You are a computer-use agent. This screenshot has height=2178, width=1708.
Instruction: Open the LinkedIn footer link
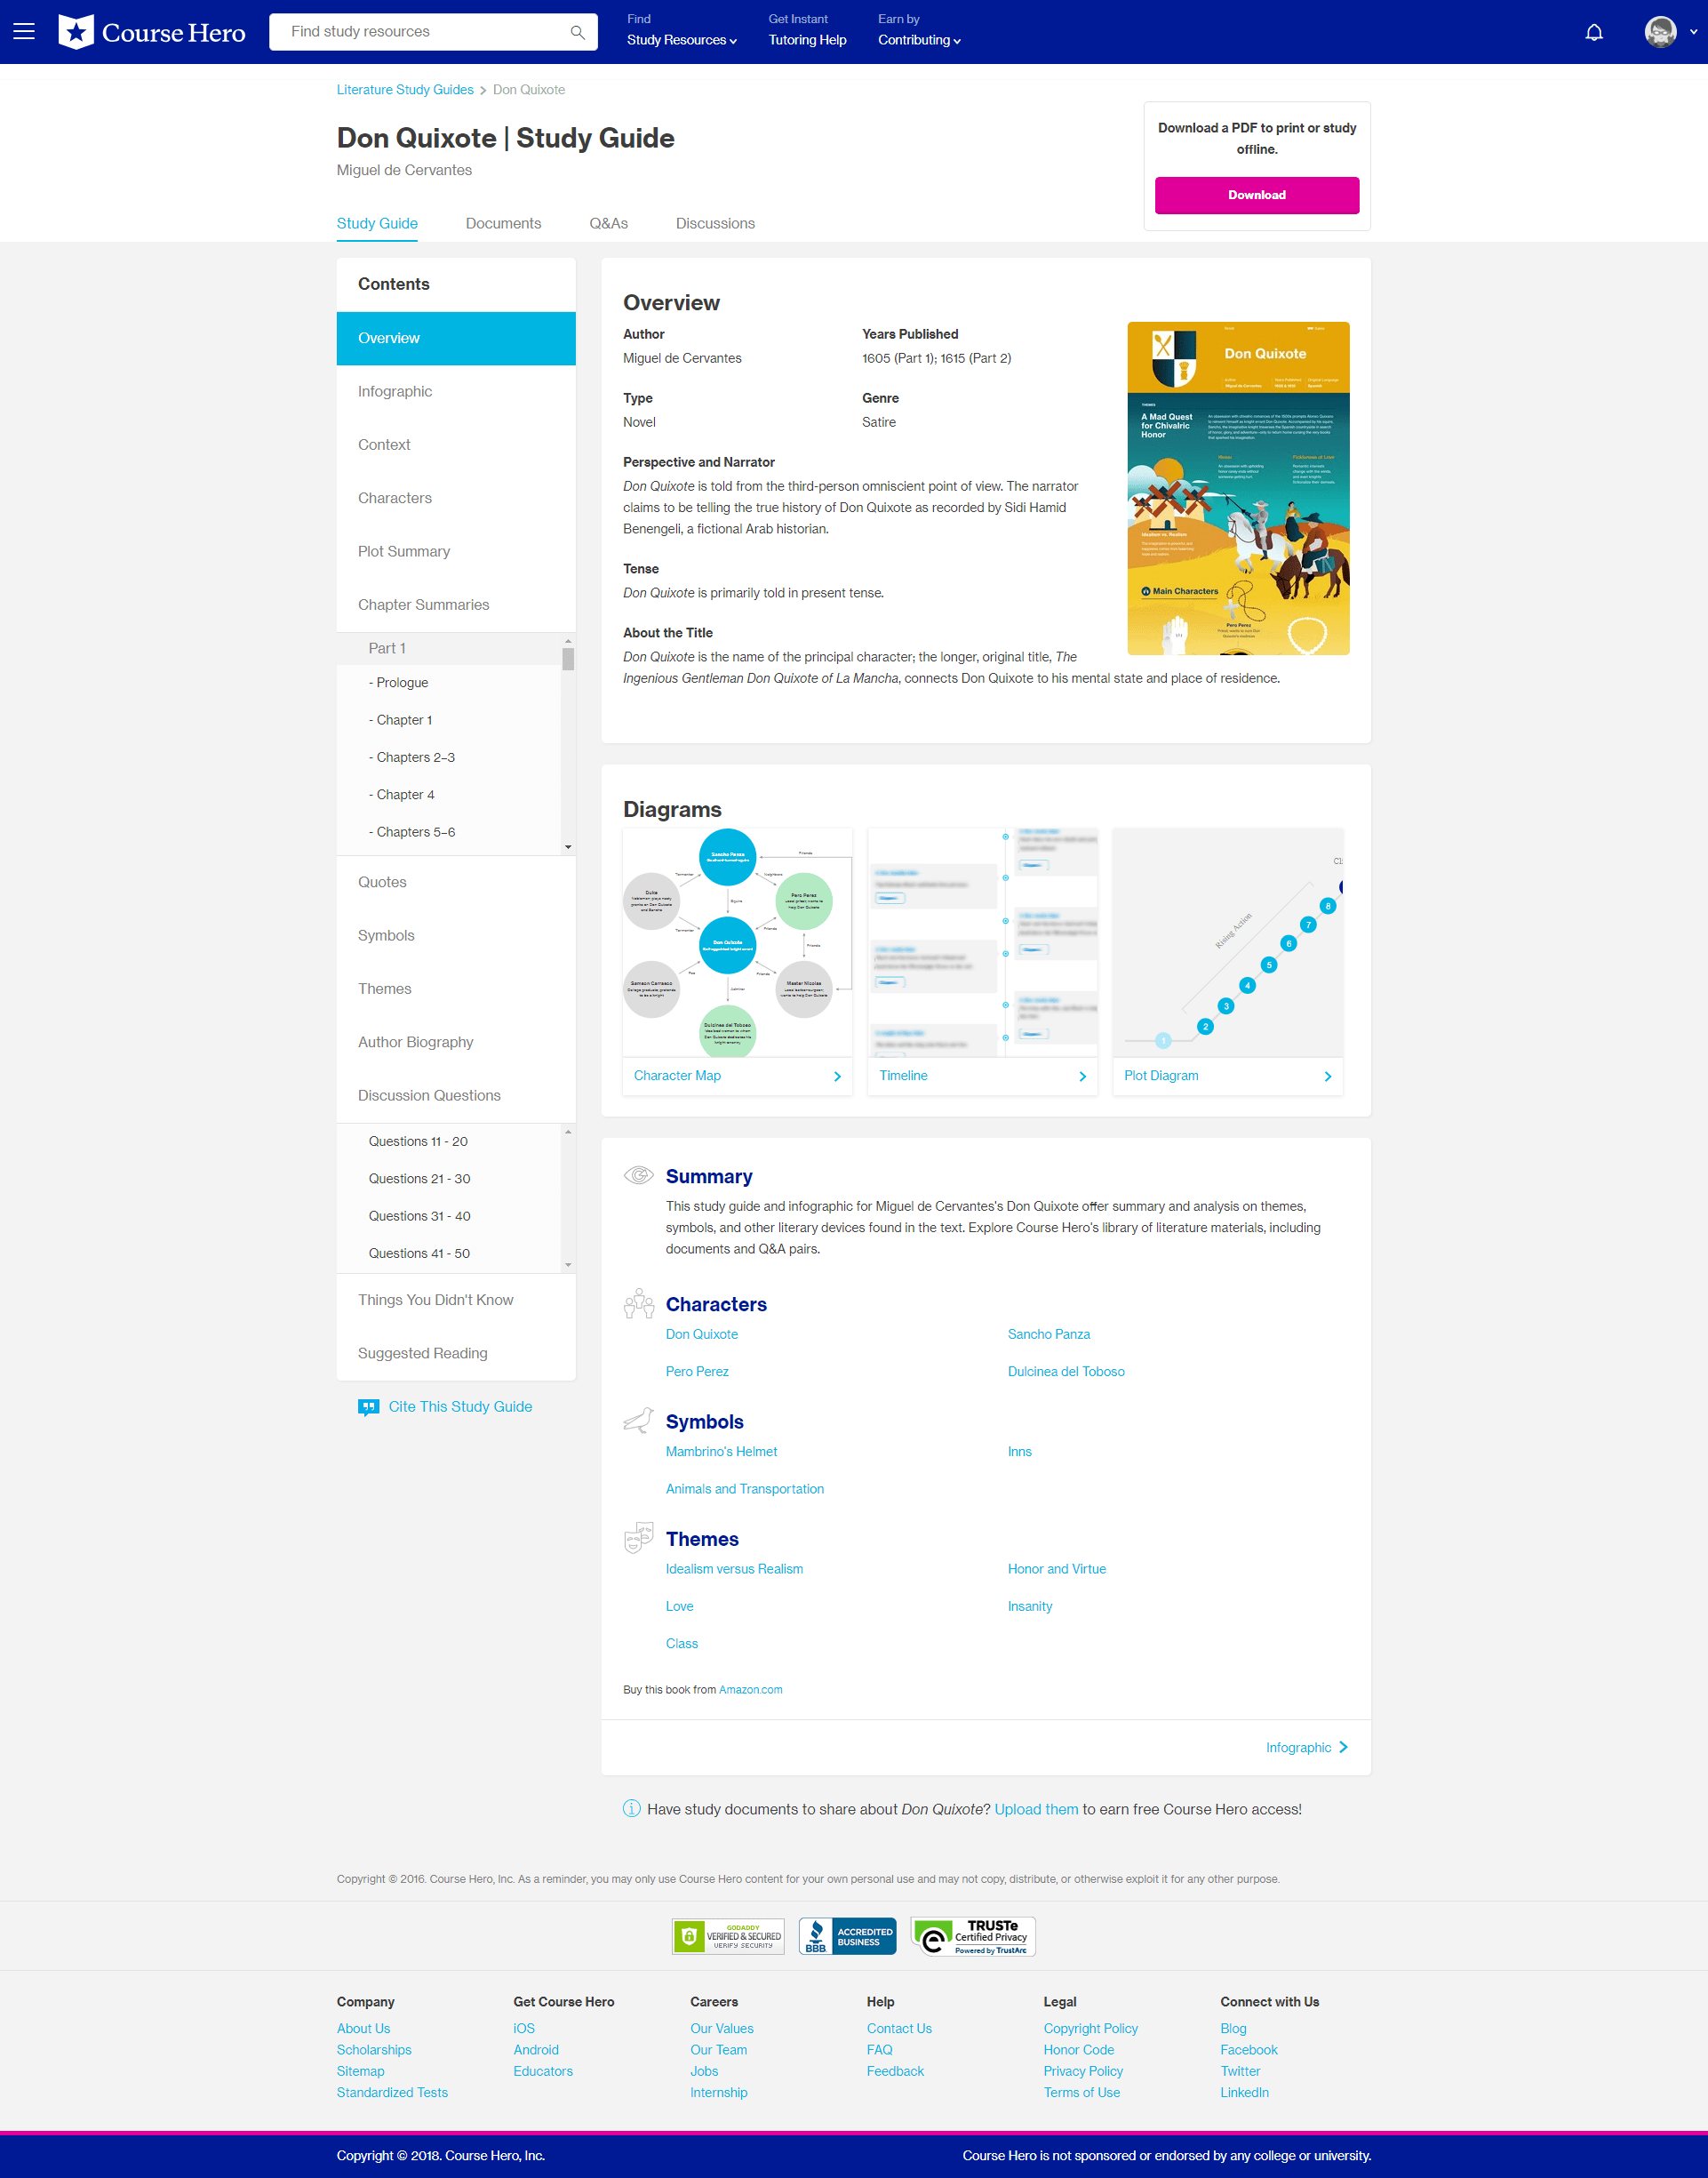(1244, 2092)
